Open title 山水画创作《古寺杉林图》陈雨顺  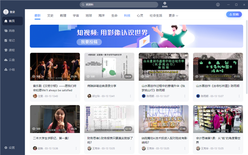(x=218, y=86)
